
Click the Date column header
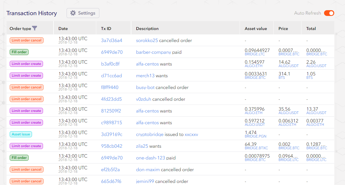[63, 28]
